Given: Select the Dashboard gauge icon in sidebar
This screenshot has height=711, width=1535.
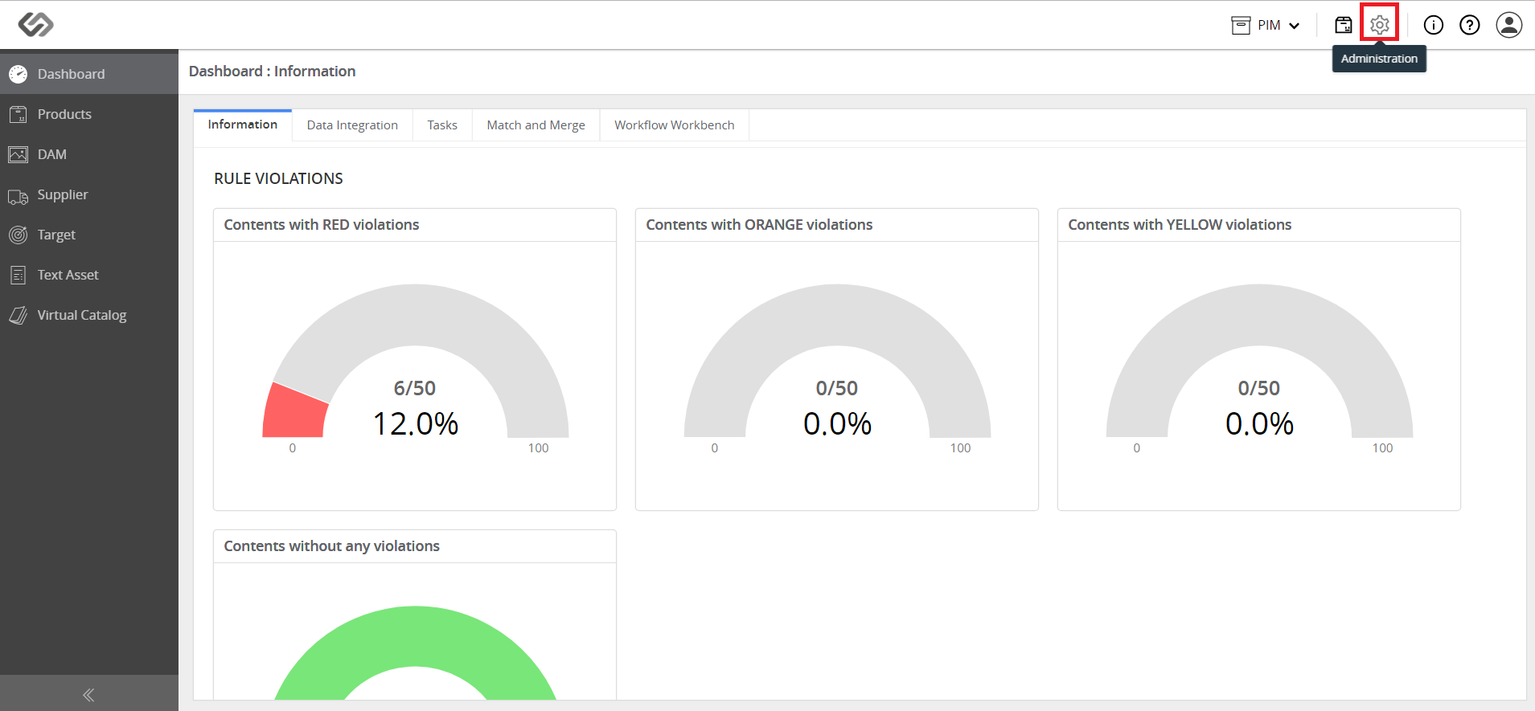Looking at the screenshot, I should click(18, 74).
